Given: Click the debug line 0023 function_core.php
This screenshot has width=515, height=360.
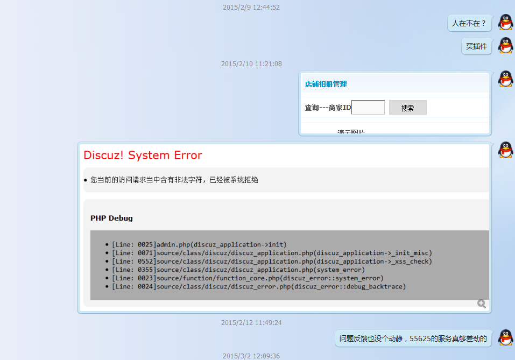Looking at the screenshot, I should 248,278.
